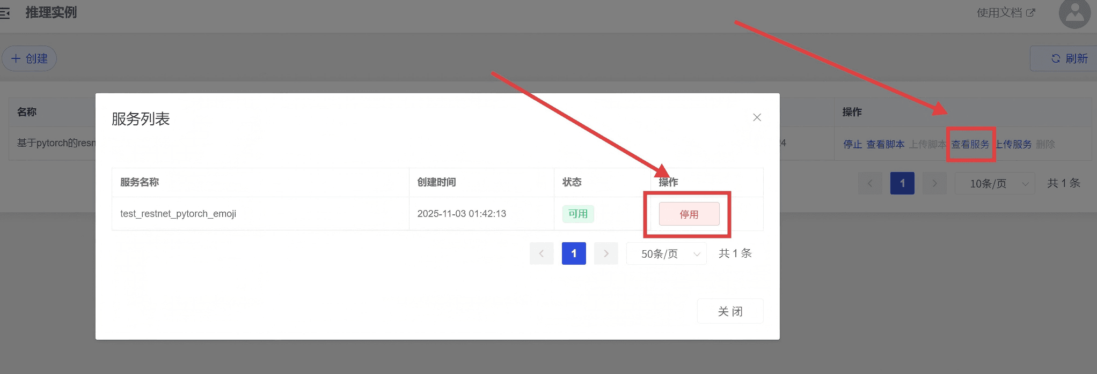Screen dimensions: 1097x374
Task: Go to previous page in service list
Action: (542, 253)
